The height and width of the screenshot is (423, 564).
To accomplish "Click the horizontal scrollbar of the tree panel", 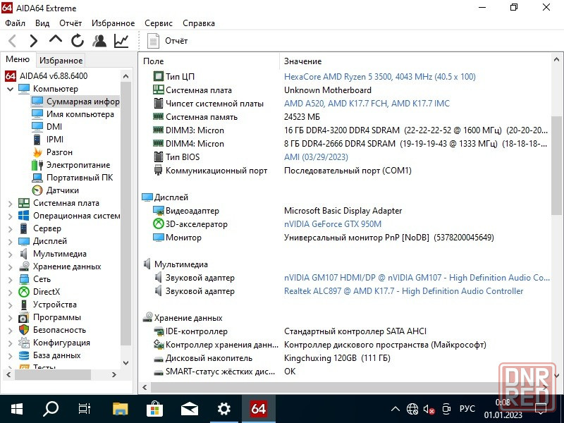I will [52, 374].
